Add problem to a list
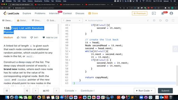 50,37
